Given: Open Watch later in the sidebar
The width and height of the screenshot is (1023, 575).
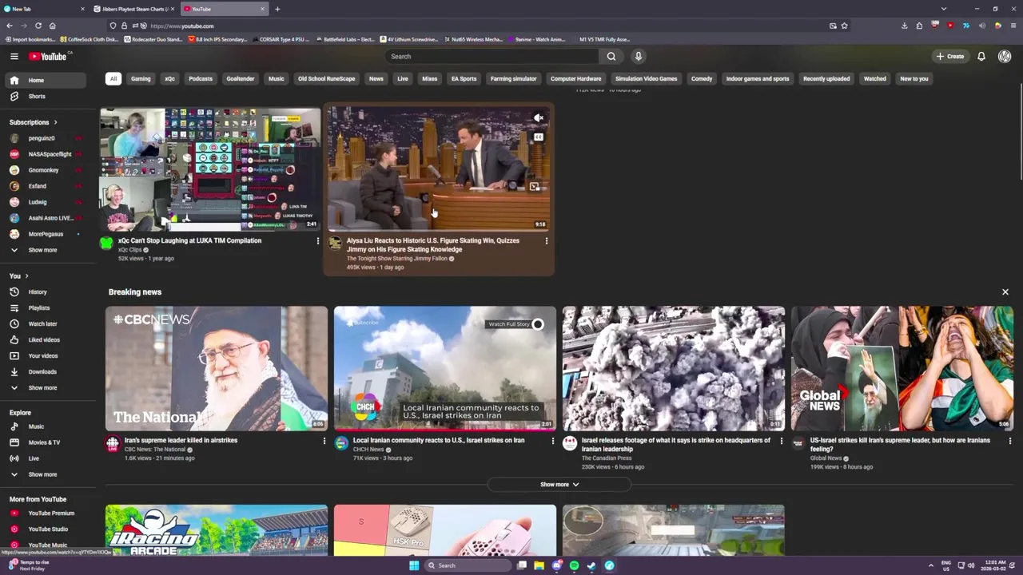Looking at the screenshot, I should (x=44, y=323).
